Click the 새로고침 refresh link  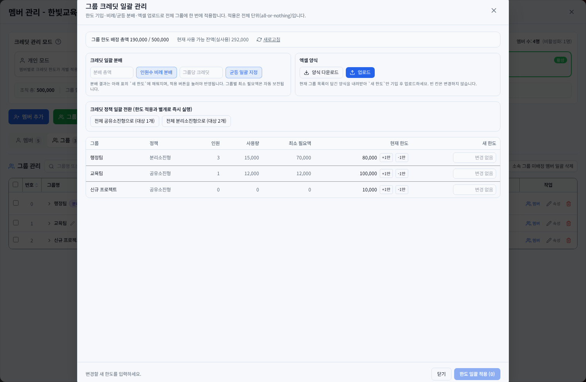(268, 40)
